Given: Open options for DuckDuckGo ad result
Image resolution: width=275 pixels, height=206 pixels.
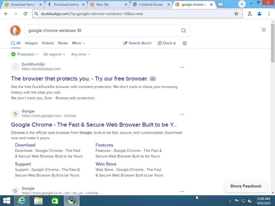Looking at the screenshot, I should (182, 67).
